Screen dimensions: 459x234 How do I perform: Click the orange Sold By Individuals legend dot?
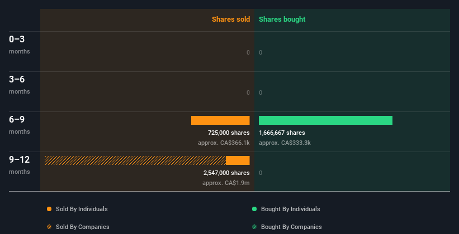[x=49, y=209]
